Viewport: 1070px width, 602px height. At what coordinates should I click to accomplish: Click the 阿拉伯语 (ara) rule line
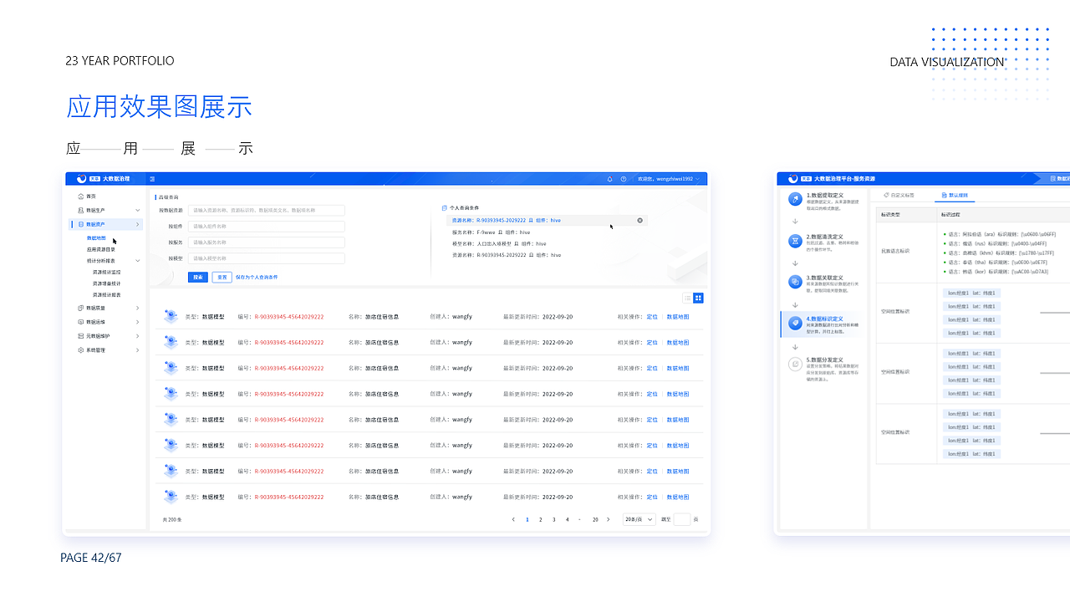coord(1000,234)
